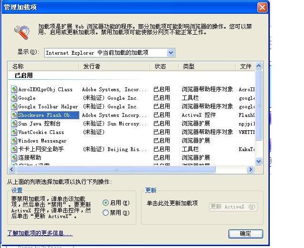This screenshot has height=248, width=304.
Task: Select the Shockwave Flash Ob... entry
Action: click(x=48, y=115)
